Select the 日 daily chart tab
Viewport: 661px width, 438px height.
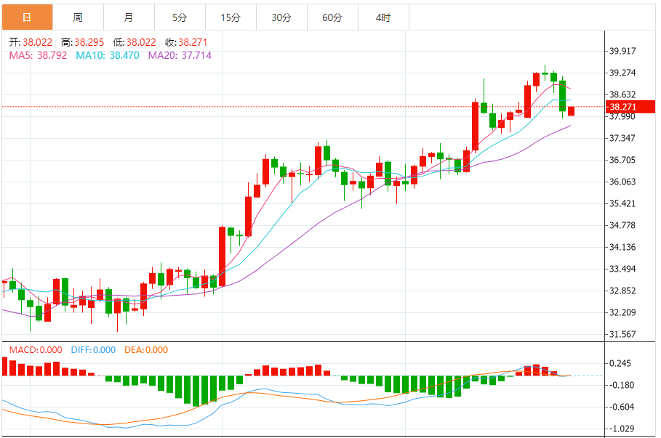coord(27,17)
